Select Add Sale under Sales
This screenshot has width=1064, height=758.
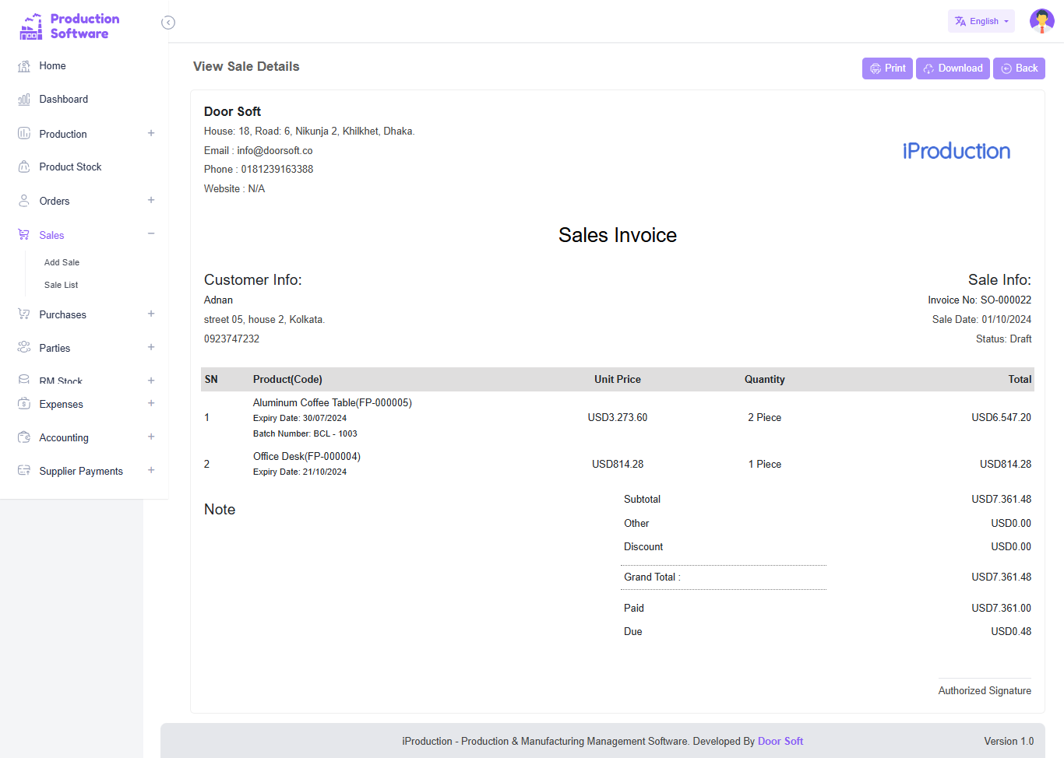tap(62, 262)
